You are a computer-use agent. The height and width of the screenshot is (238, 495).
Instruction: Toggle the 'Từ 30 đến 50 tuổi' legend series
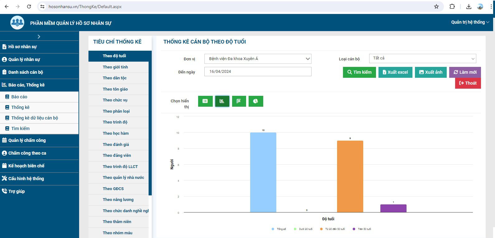tap(332, 229)
